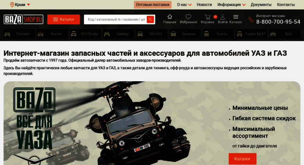Click banner text от гайки до двигателя
Viewport: 304px width, 165px height.
[255, 146]
